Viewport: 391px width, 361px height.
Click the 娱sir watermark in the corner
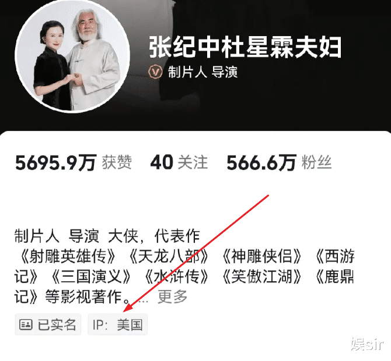[367, 344]
